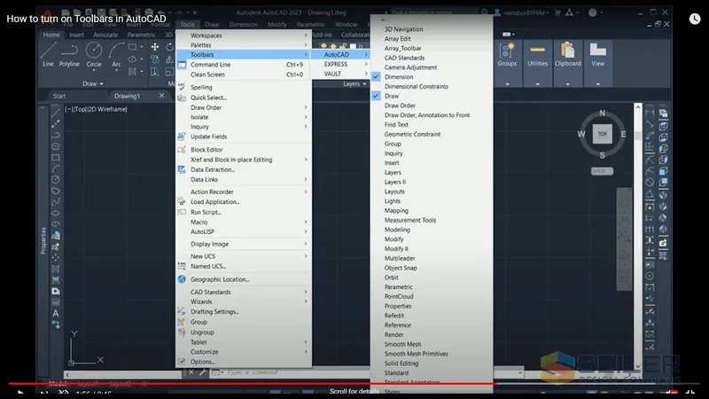Screen dimensions: 709x399
Task: Click the Polyline tool icon
Action: click(69, 53)
